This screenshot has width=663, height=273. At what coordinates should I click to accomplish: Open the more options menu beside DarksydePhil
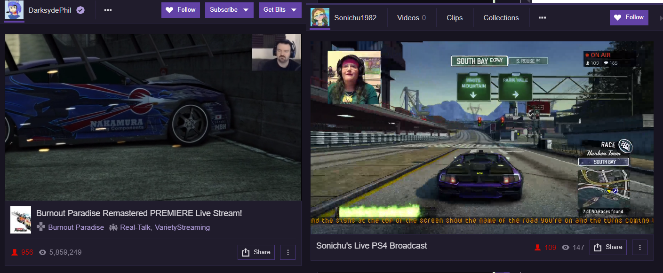point(108,10)
